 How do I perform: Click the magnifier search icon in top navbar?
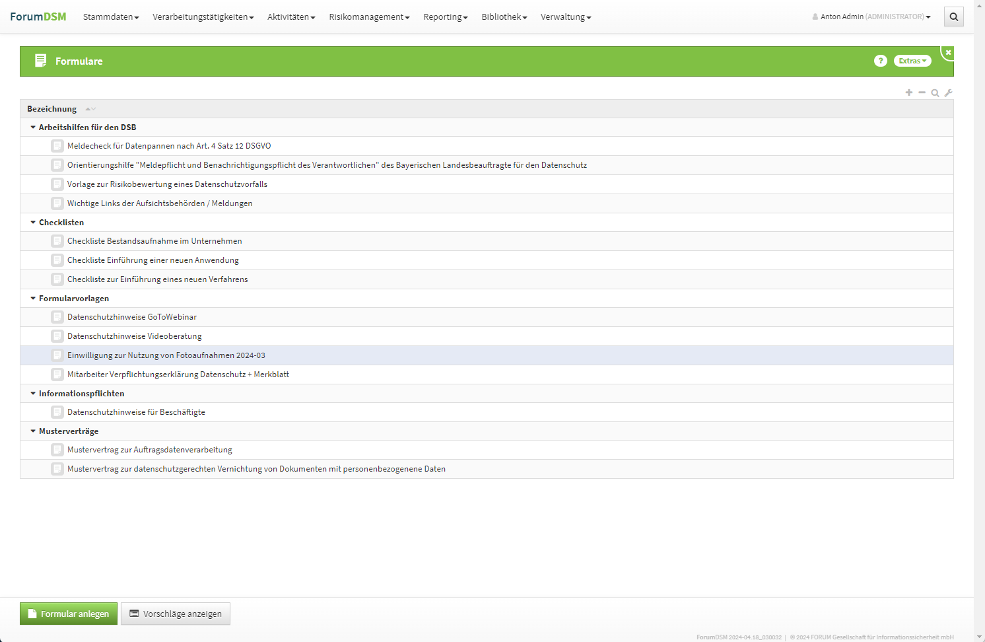[x=953, y=17]
